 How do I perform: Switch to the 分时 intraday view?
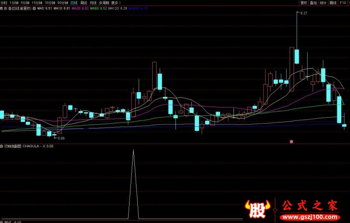(x=4, y=3)
